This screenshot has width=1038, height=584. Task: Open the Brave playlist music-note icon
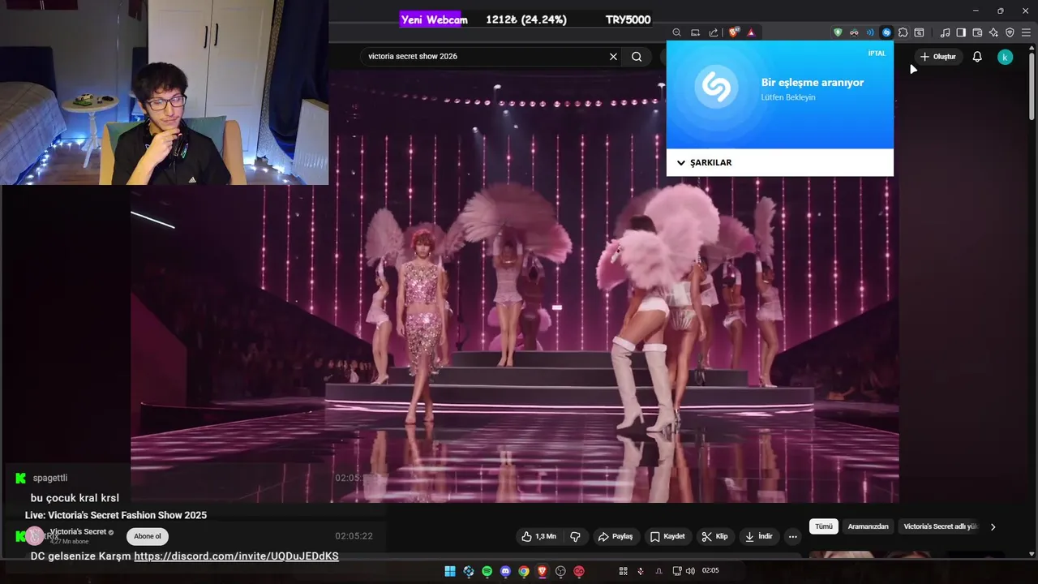click(x=945, y=32)
